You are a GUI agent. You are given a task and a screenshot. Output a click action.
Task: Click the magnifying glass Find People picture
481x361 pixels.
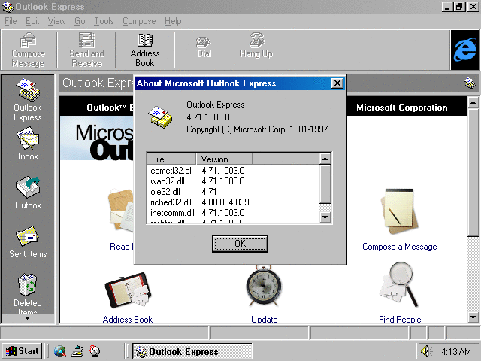point(399,284)
